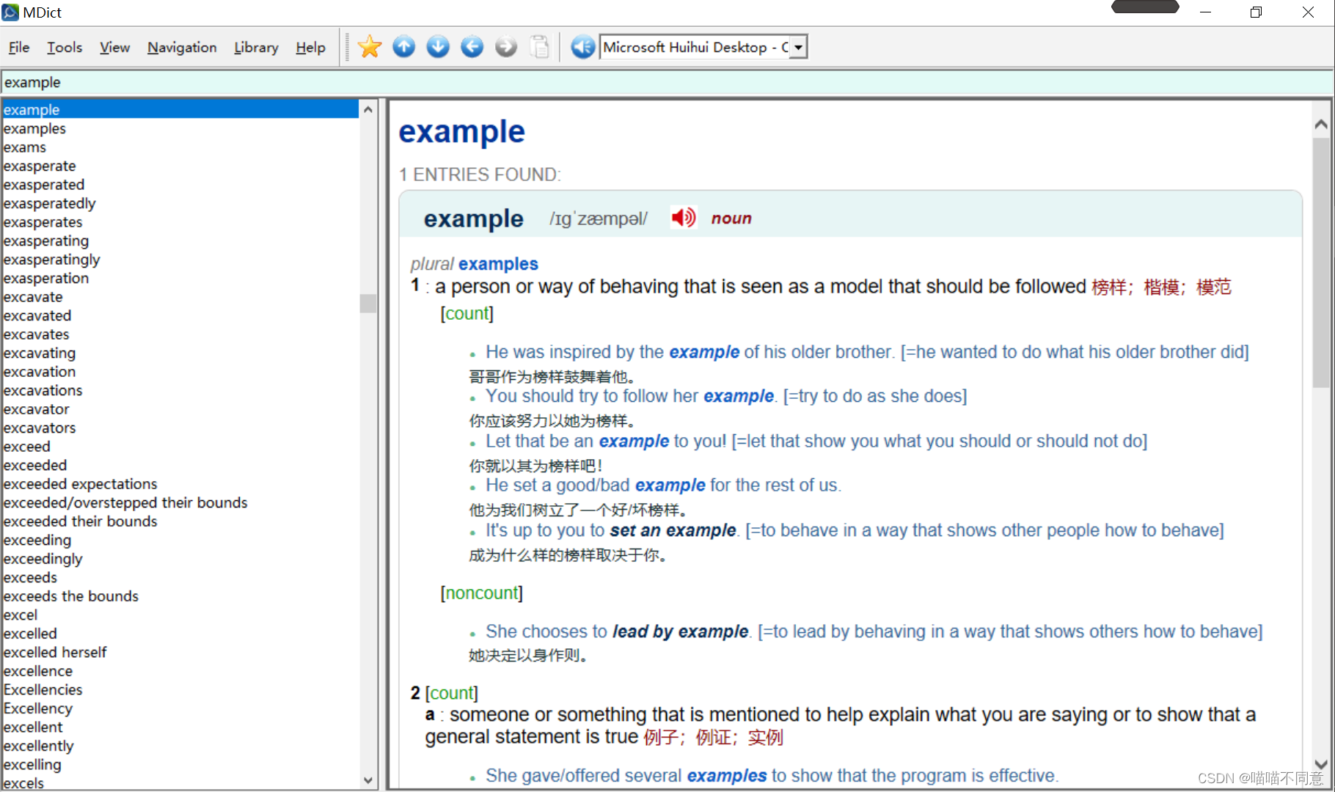Click the blue up arrow toolbar icon
The height and width of the screenshot is (792, 1335).
click(x=403, y=47)
